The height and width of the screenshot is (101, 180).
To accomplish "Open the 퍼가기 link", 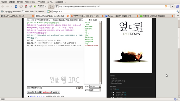I will point(32,96).
